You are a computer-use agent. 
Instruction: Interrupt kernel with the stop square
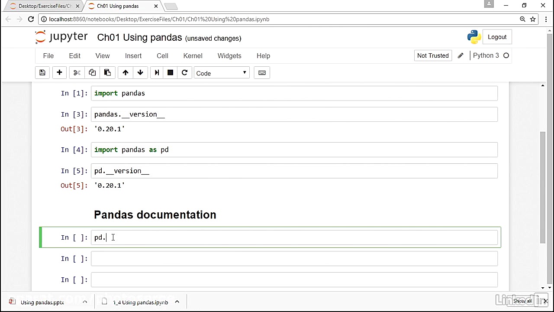171,73
